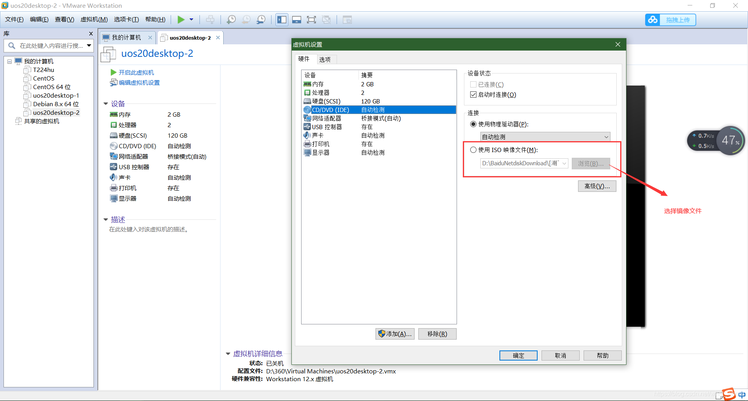Open the 查看(V) menu

[x=64, y=19]
